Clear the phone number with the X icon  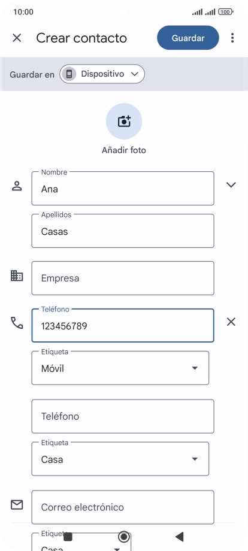[231, 322]
